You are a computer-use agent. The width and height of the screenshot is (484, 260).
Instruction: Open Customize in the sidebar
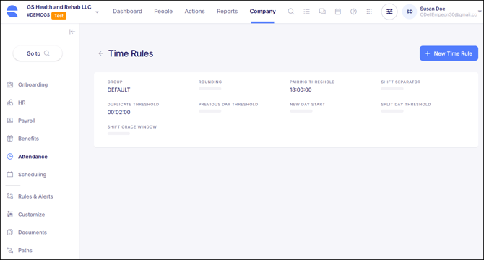(x=31, y=214)
